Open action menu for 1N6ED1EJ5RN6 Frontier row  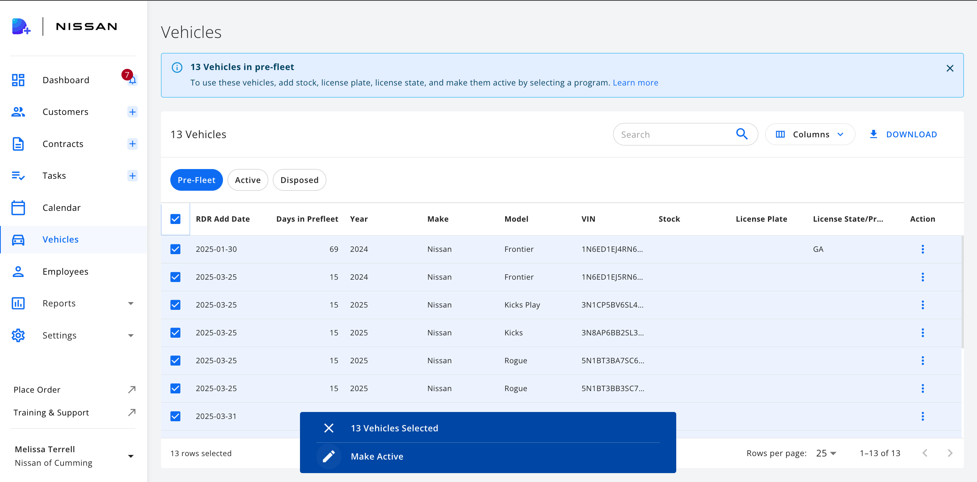(x=923, y=277)
